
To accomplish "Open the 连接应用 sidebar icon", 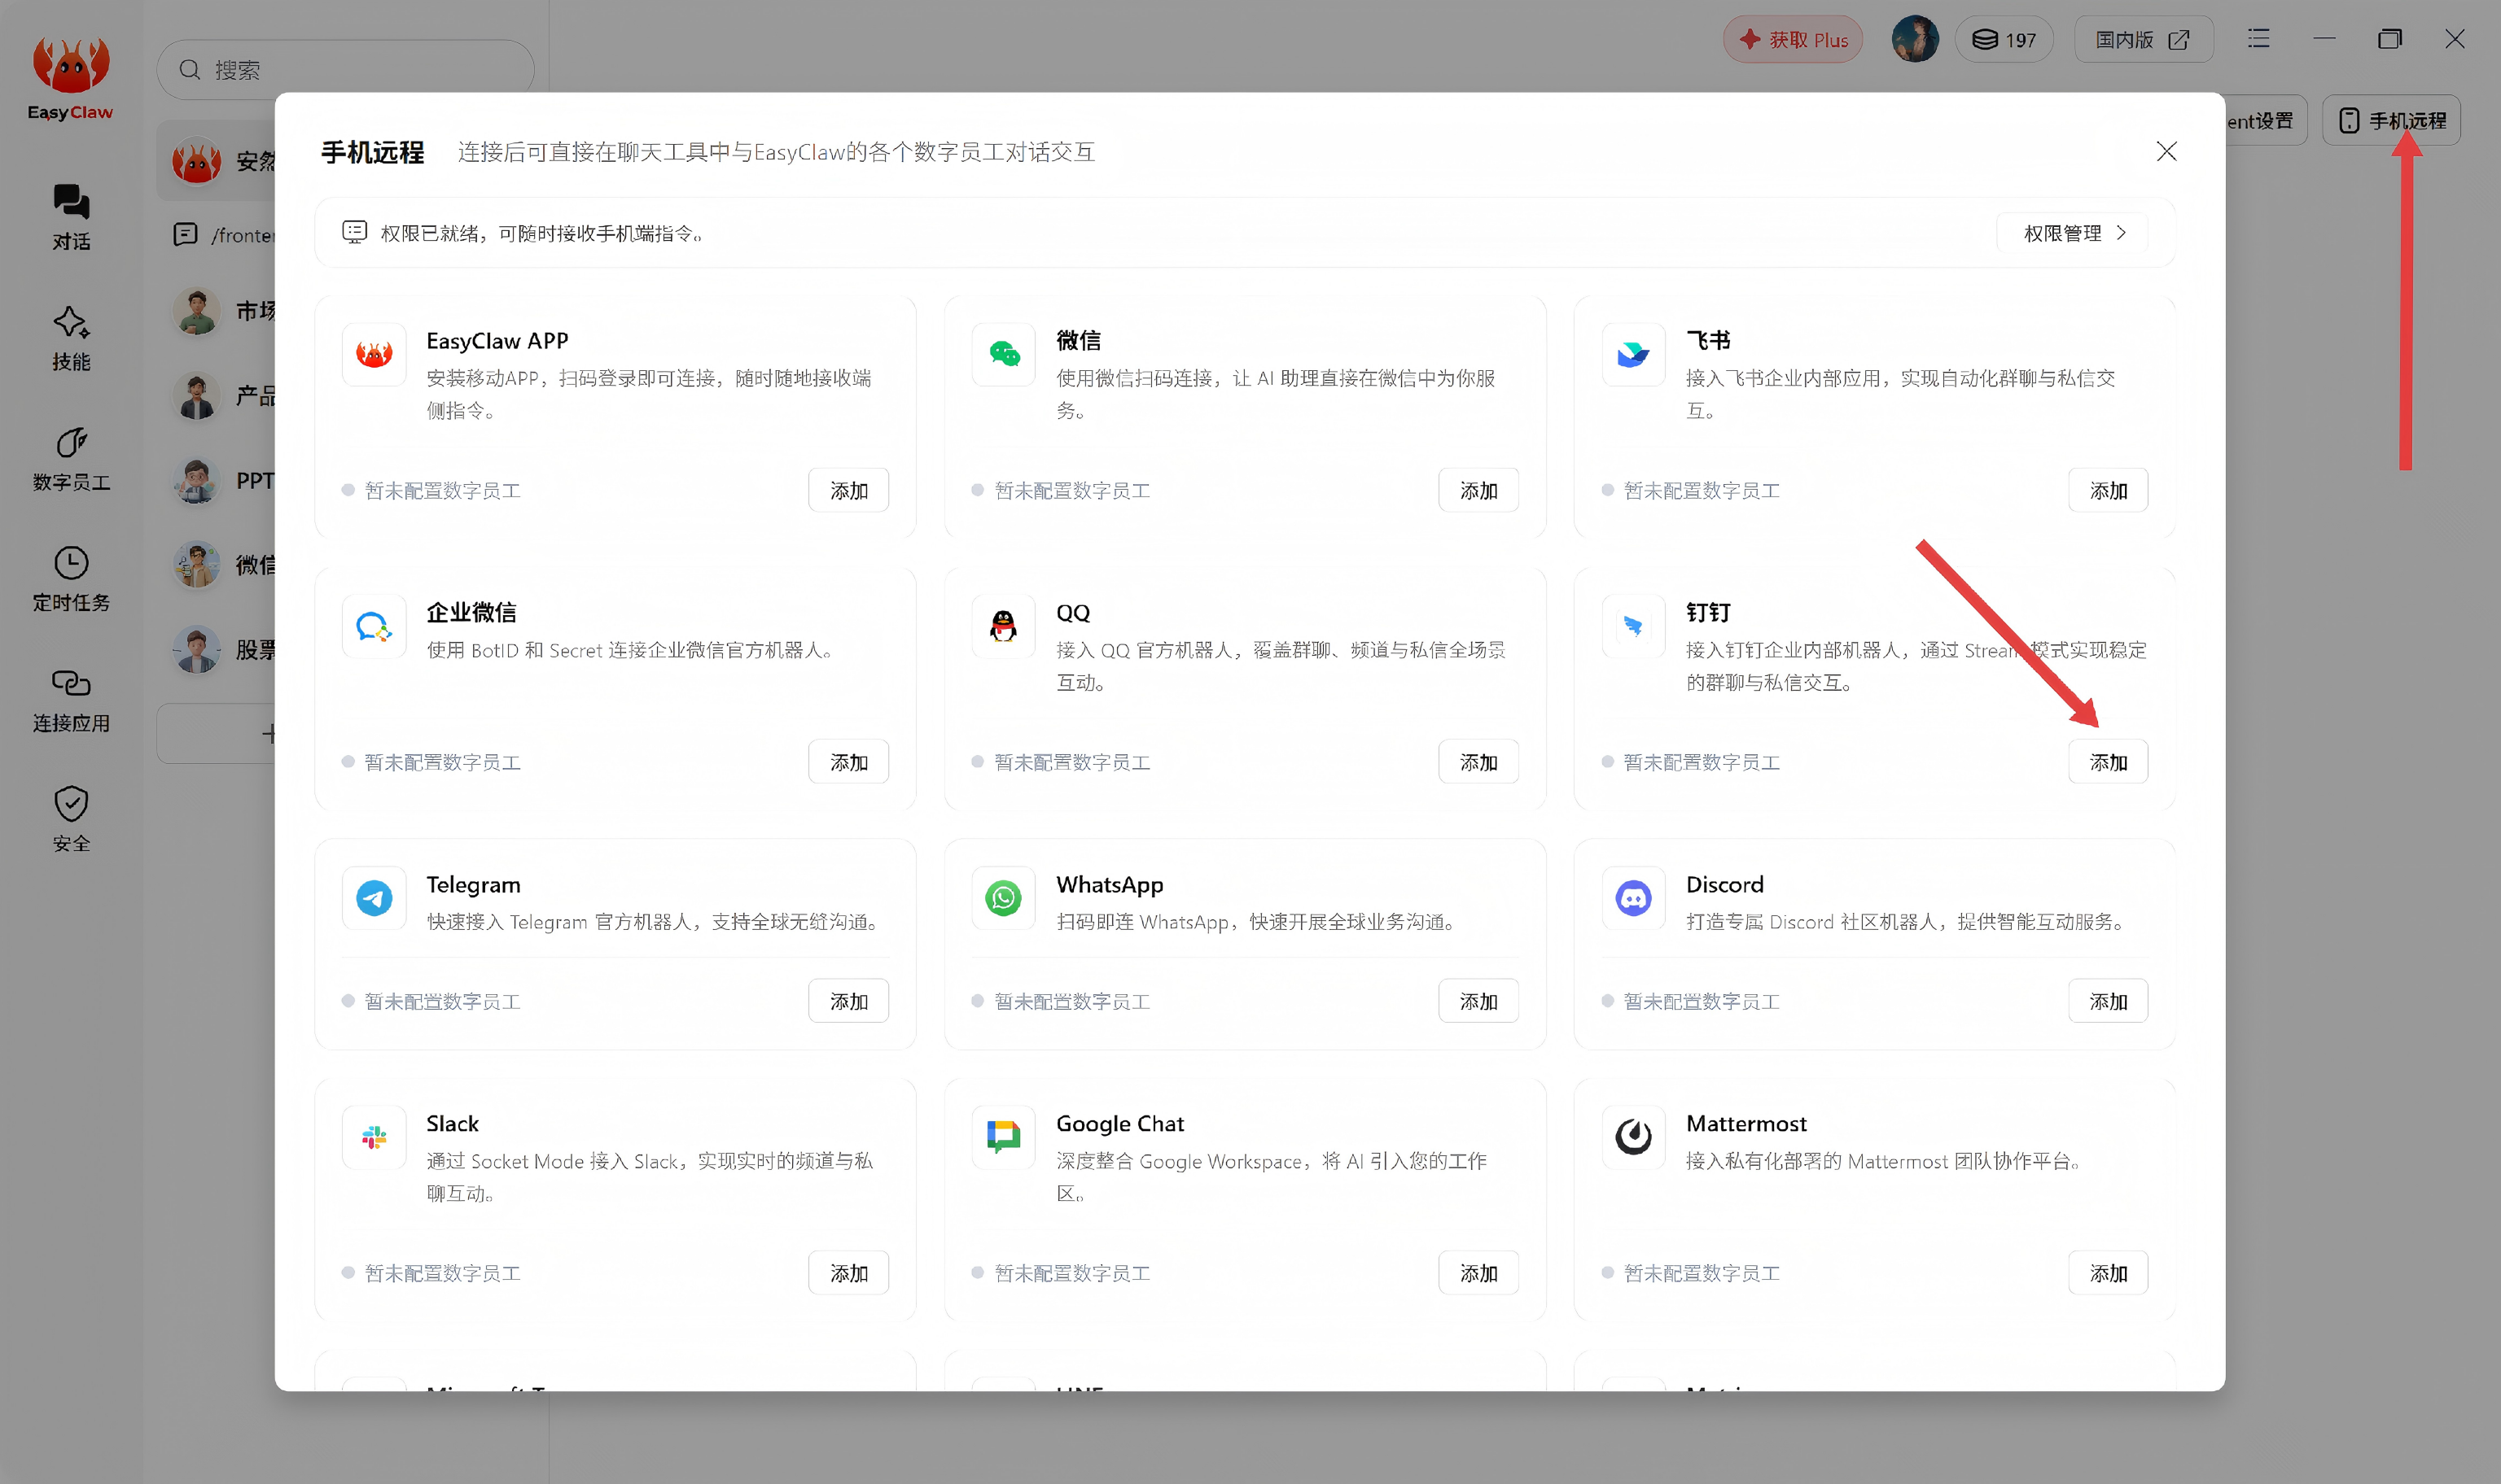I will tap(71, 700).
